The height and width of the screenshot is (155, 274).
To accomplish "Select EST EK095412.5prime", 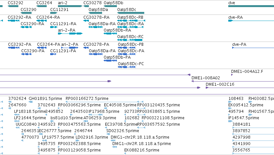I will (246, 105).
